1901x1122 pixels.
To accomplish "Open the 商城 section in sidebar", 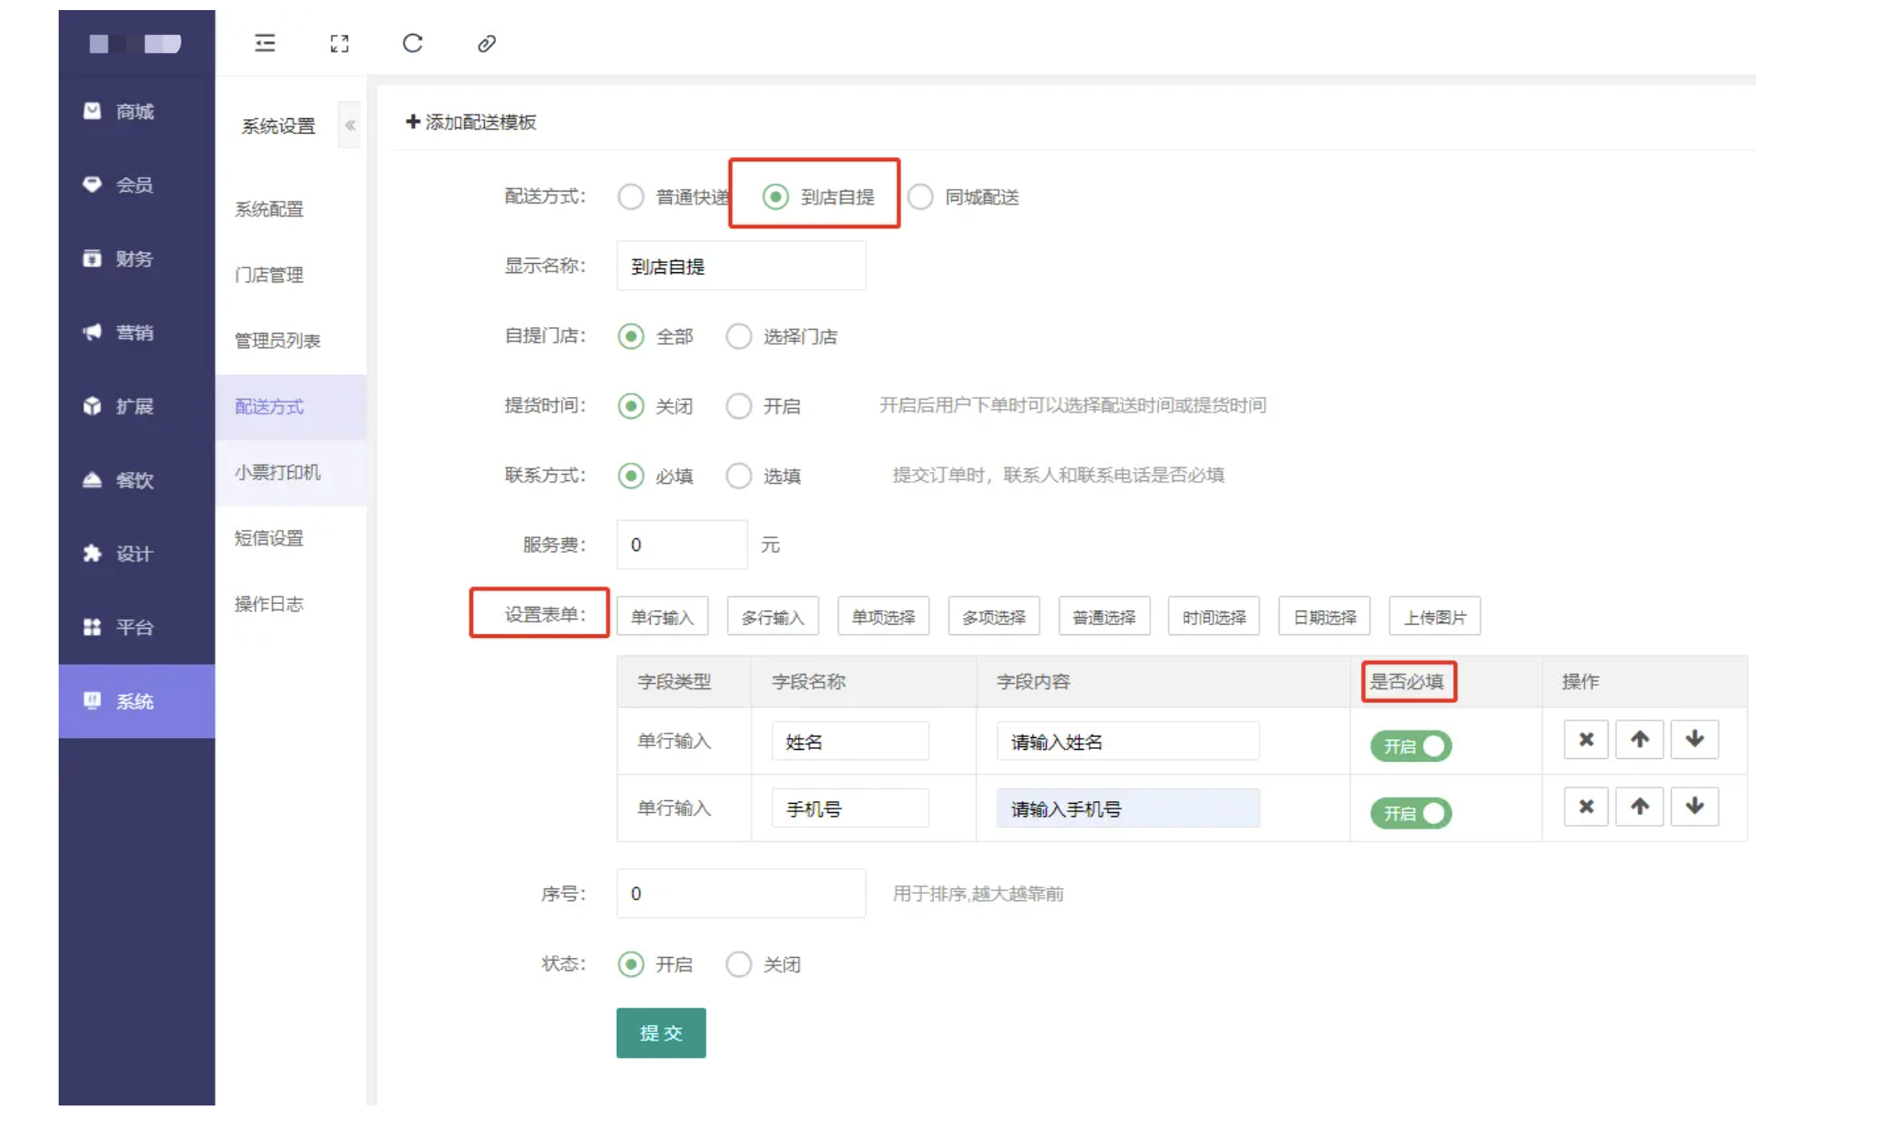I will click(x=137, y=111).
